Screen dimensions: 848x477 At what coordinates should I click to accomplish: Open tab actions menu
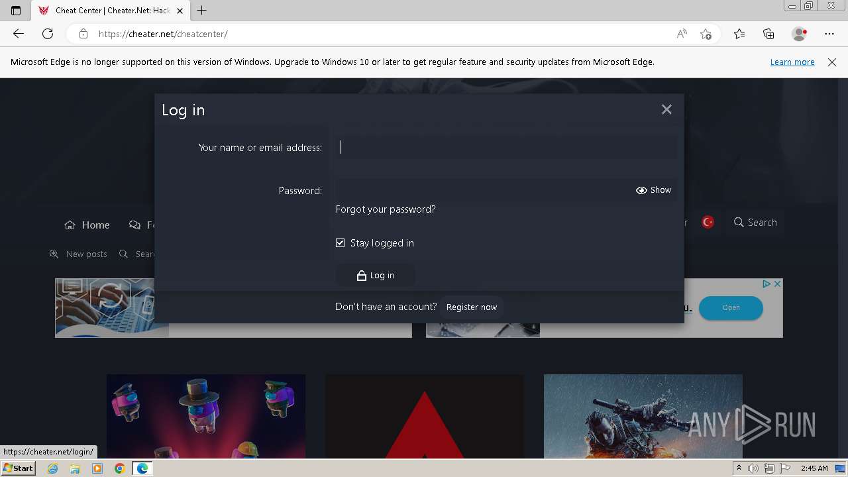16,11
